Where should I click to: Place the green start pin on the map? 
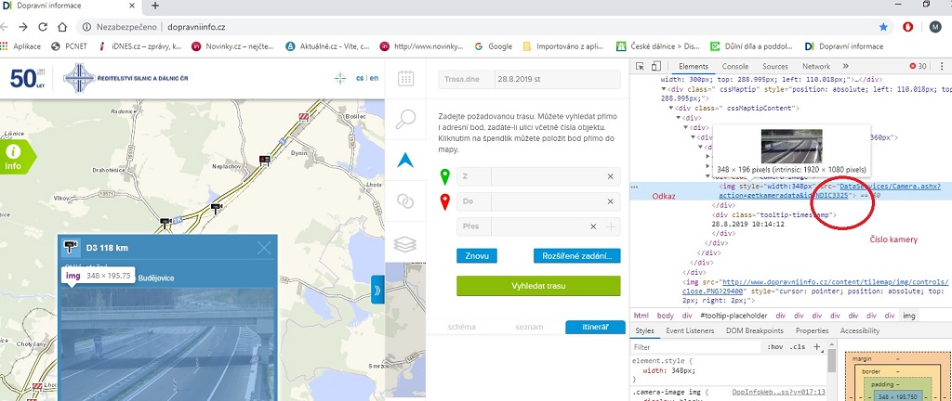click(445, 177)
